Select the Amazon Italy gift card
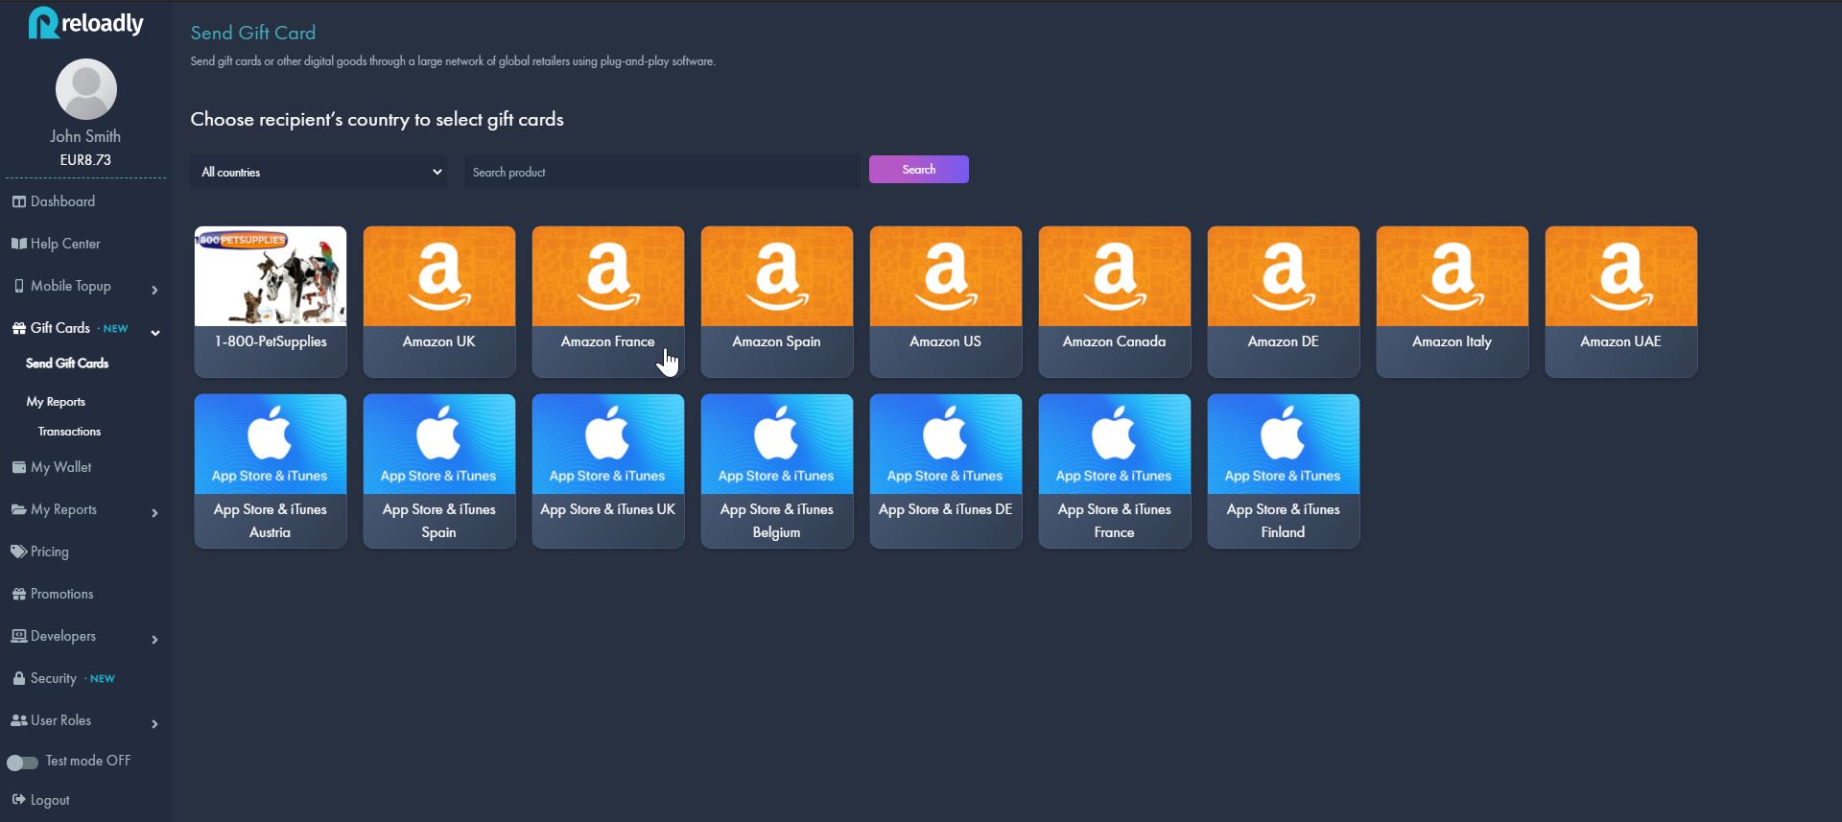This screenshot has width=1842, height=822. pos(1452,301)
